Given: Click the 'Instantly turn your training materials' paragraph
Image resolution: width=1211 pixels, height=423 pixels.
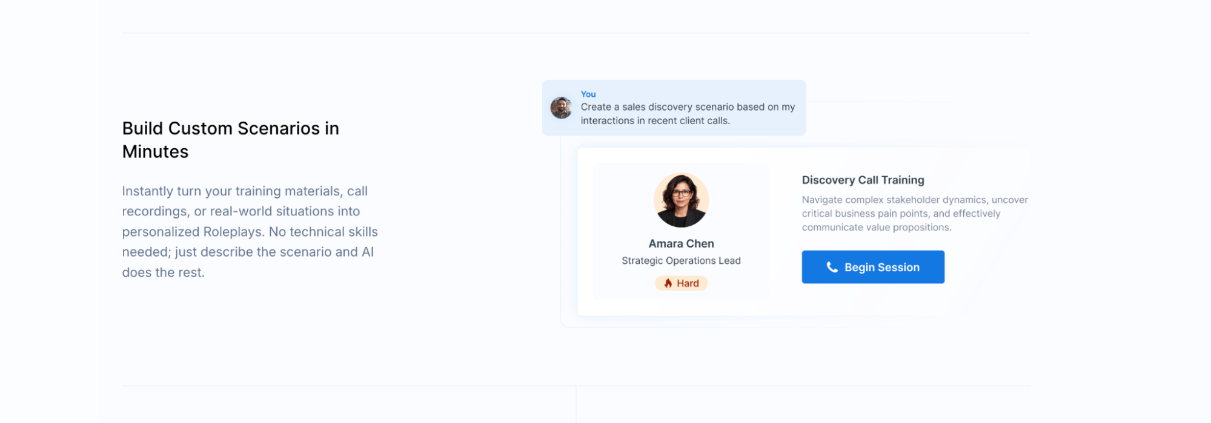Looking at the screenshot, I should [x=250, y=232].
